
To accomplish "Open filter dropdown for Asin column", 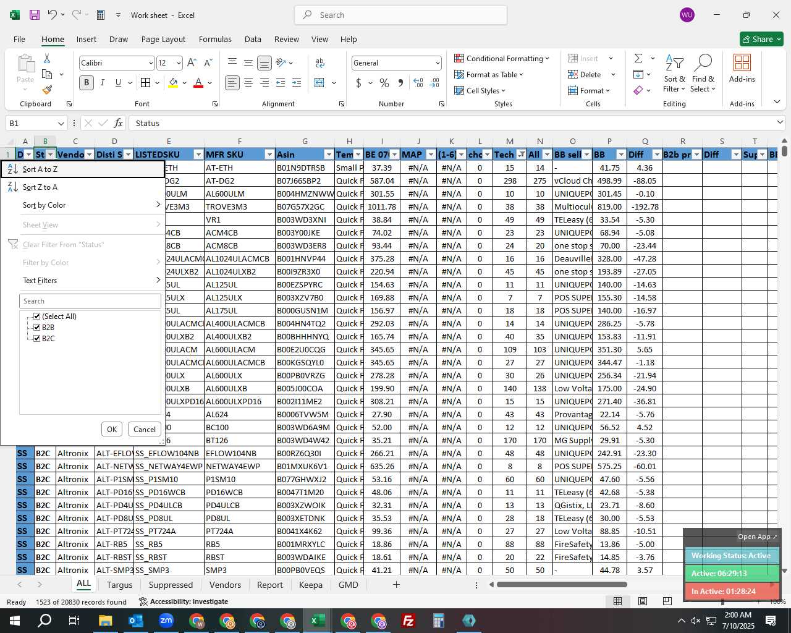I will coord(329,155).
